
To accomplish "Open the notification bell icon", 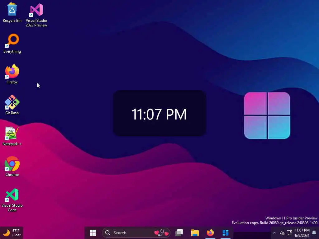I will pyautogui.click(x=314, y=233).
